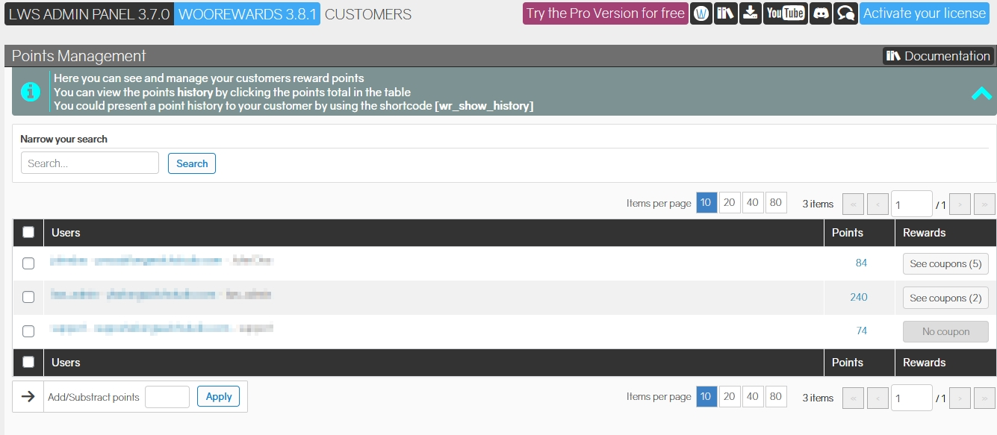Go to first page using bottom pagination

point(853,398)
